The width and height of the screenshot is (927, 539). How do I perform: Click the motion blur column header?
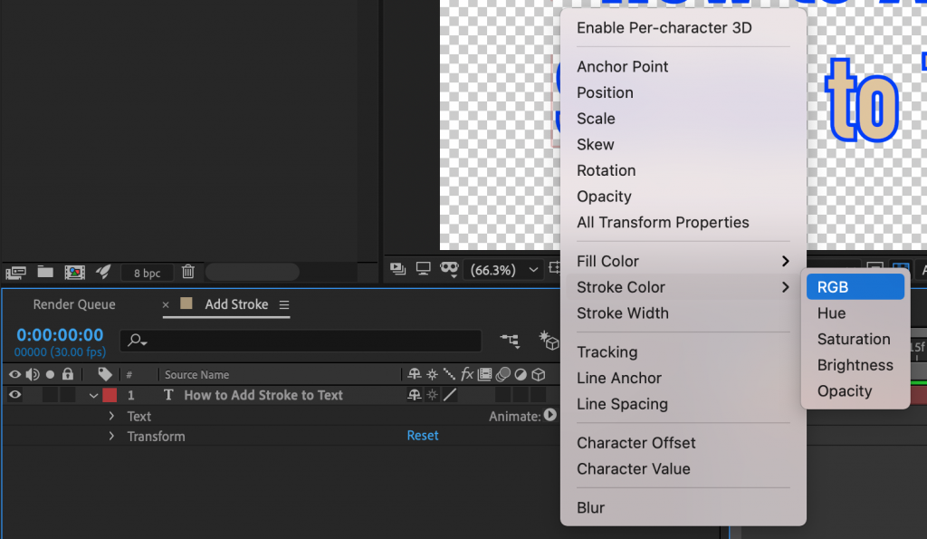(503, 374)
